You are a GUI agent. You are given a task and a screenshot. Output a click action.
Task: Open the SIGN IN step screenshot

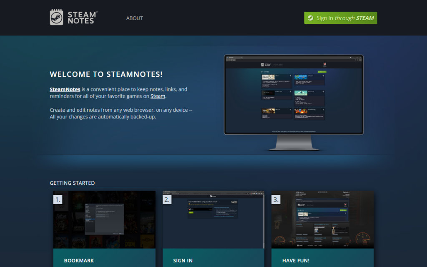(213, 219)
